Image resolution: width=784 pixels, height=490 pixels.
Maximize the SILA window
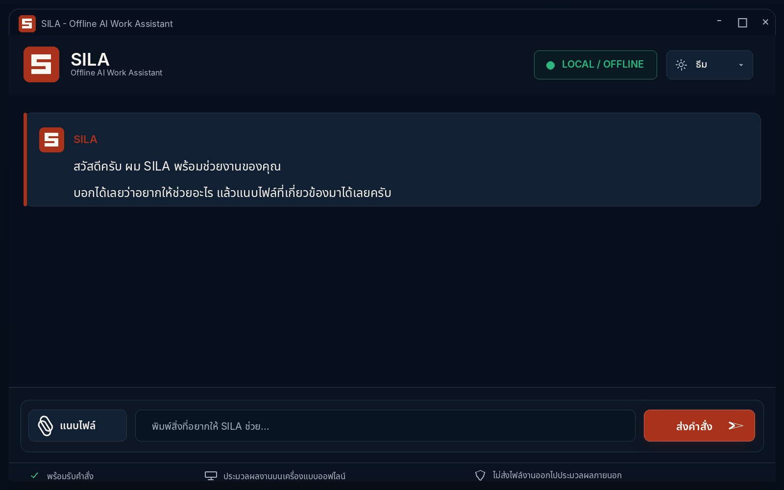click(742, 23)
